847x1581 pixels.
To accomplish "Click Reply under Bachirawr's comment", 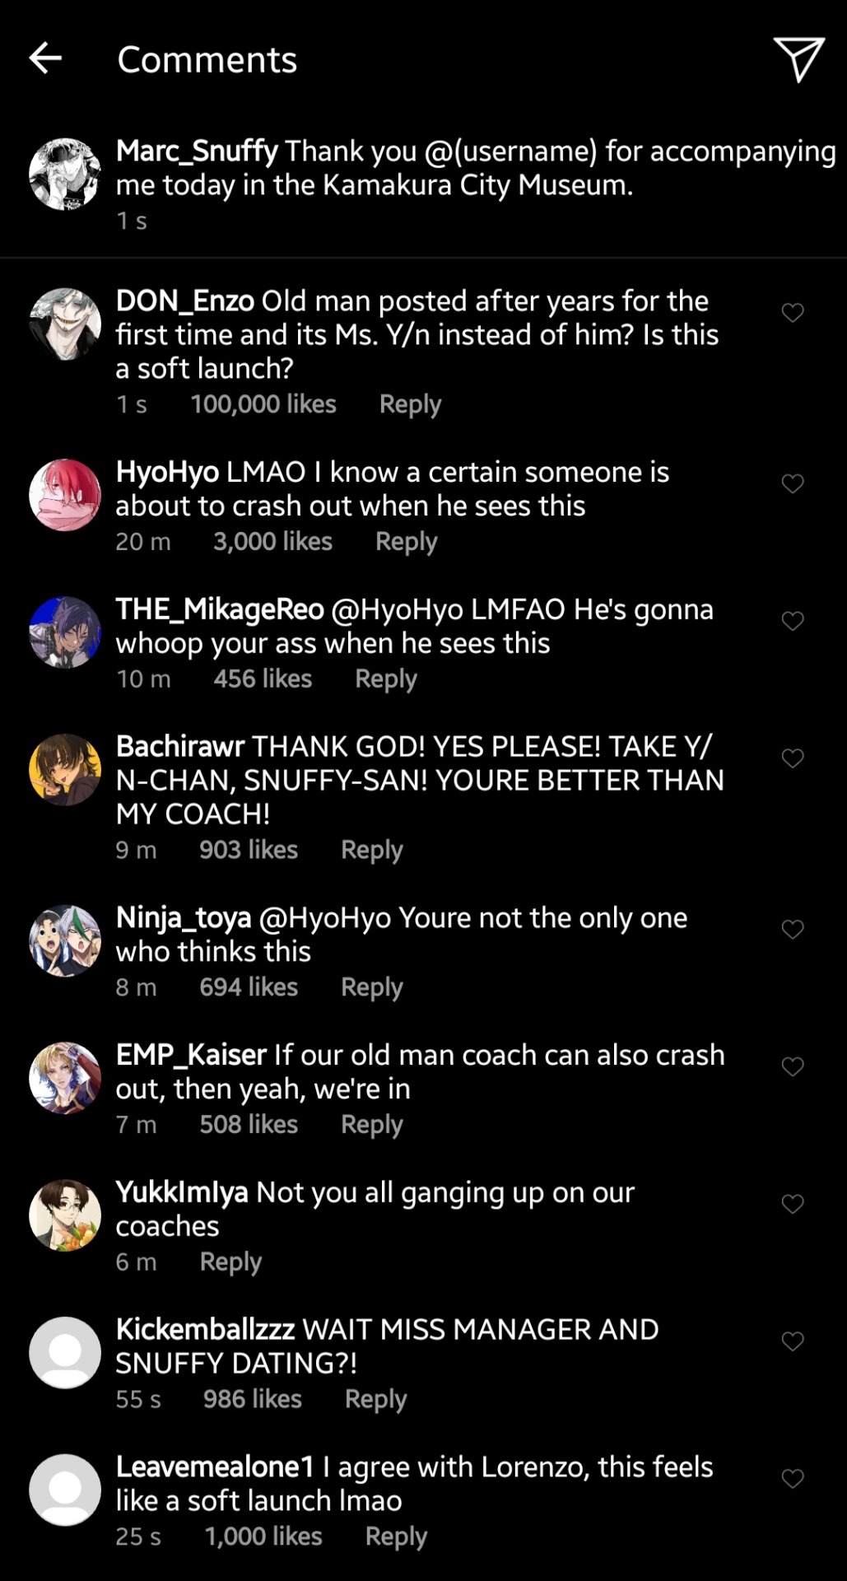I will coord(371,850).
